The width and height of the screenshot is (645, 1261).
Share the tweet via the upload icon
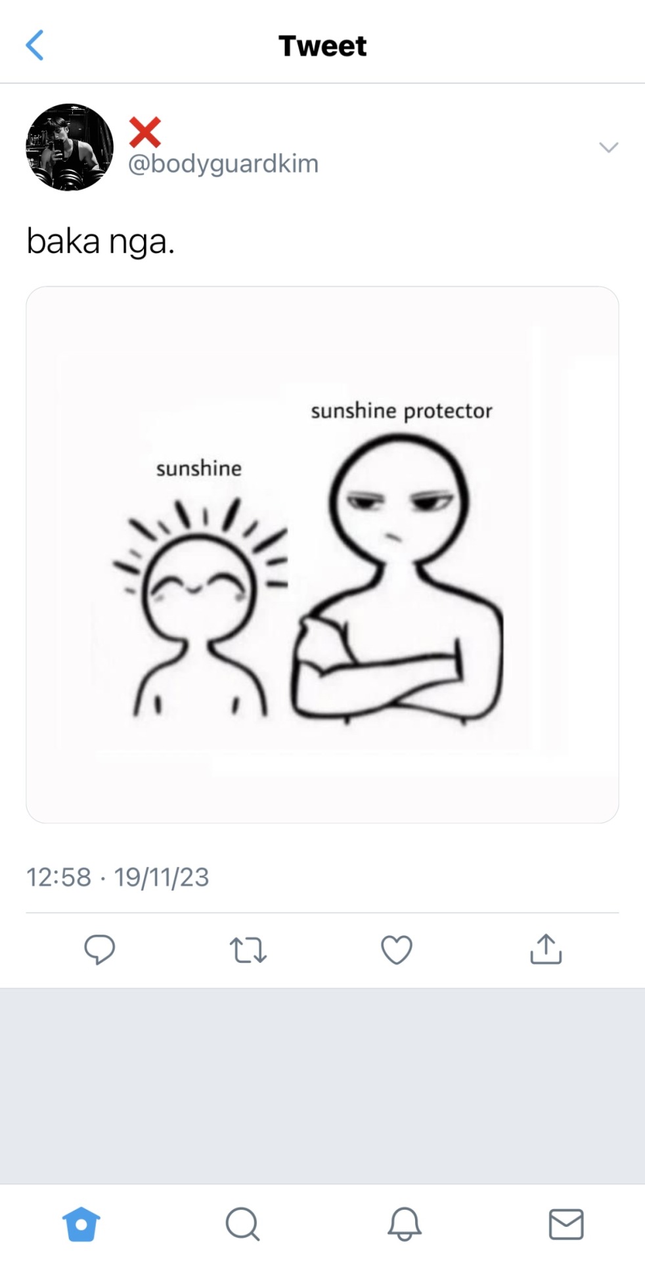click(x=546, y=949)
